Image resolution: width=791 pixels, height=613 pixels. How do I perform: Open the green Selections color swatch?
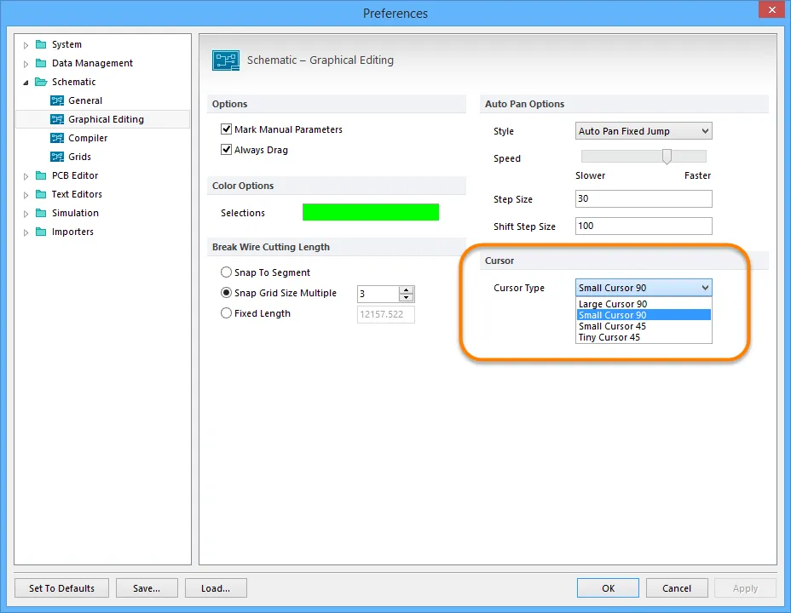[x=371, y=212]
